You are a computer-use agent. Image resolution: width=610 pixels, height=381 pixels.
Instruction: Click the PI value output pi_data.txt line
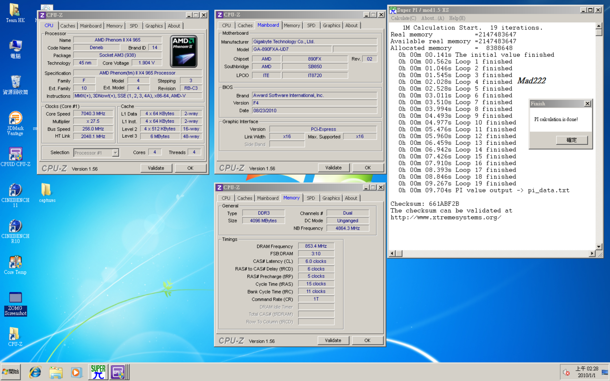coord(484,190)
